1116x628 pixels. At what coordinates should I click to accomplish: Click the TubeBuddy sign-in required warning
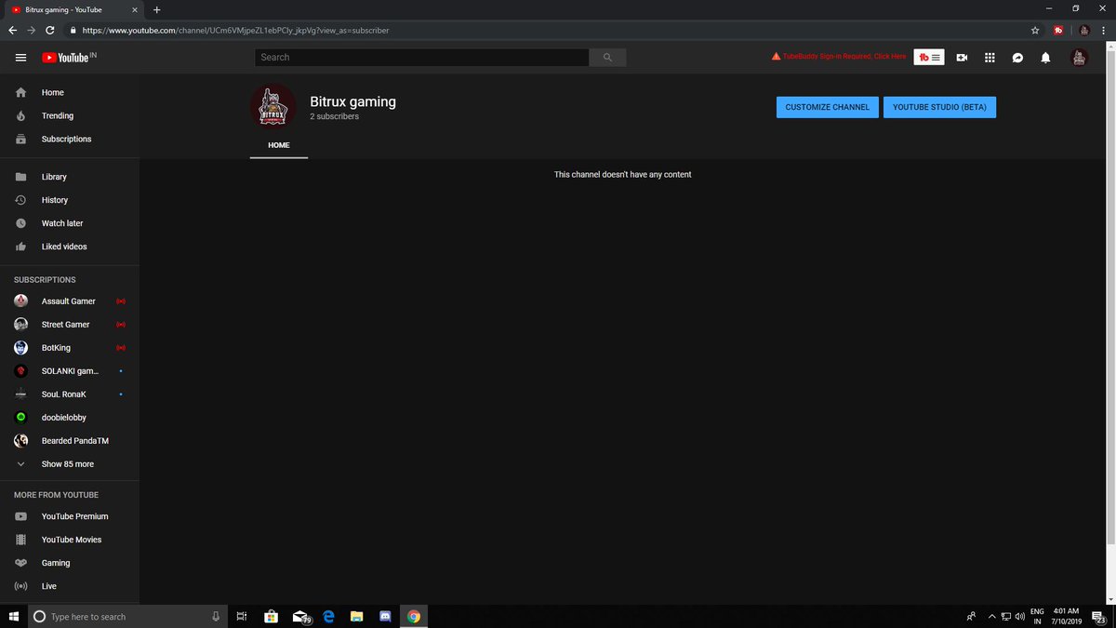click(839, 57)
